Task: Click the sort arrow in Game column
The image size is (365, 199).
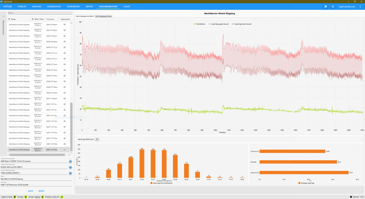Action: (9, 19)
